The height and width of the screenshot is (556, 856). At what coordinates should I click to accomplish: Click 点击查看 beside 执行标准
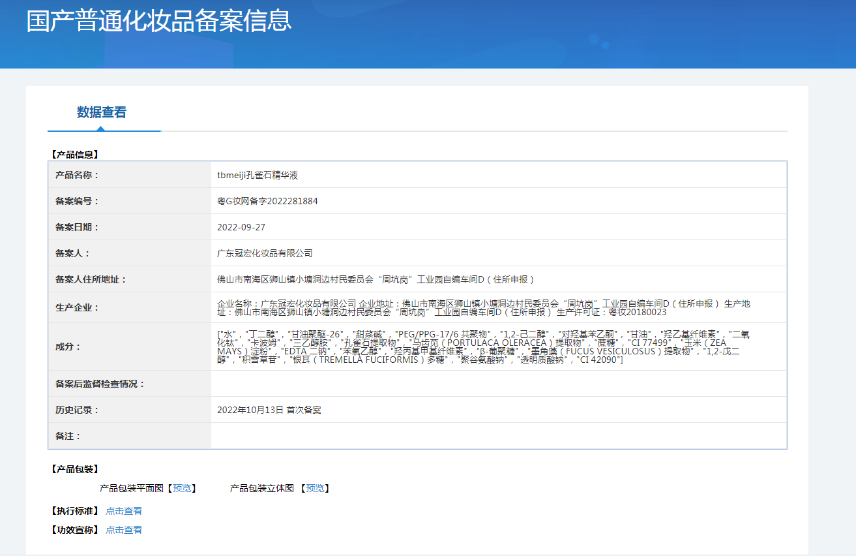pos(124,511)
